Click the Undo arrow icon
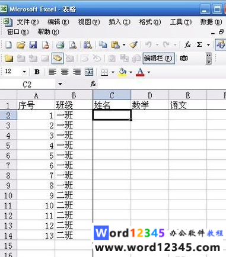This screenshot has height=257, width=226. [x=148, y=45]
